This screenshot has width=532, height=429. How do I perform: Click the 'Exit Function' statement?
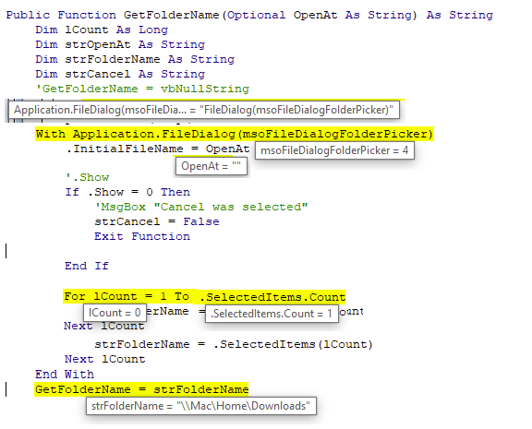pos(142,236)
